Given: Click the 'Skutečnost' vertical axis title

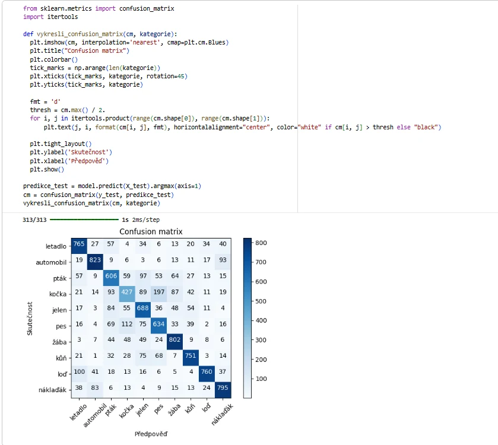Looking at the screenshot, I should 30,319.
